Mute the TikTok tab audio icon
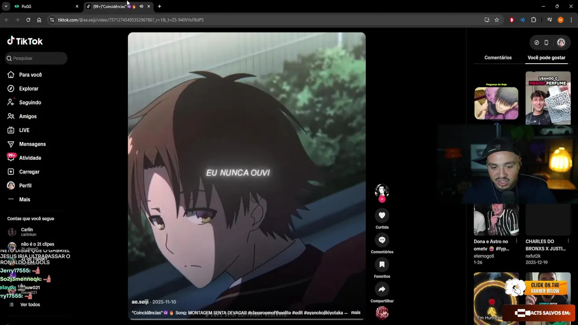This screenshot has height=325, width=578. point(141,6)
